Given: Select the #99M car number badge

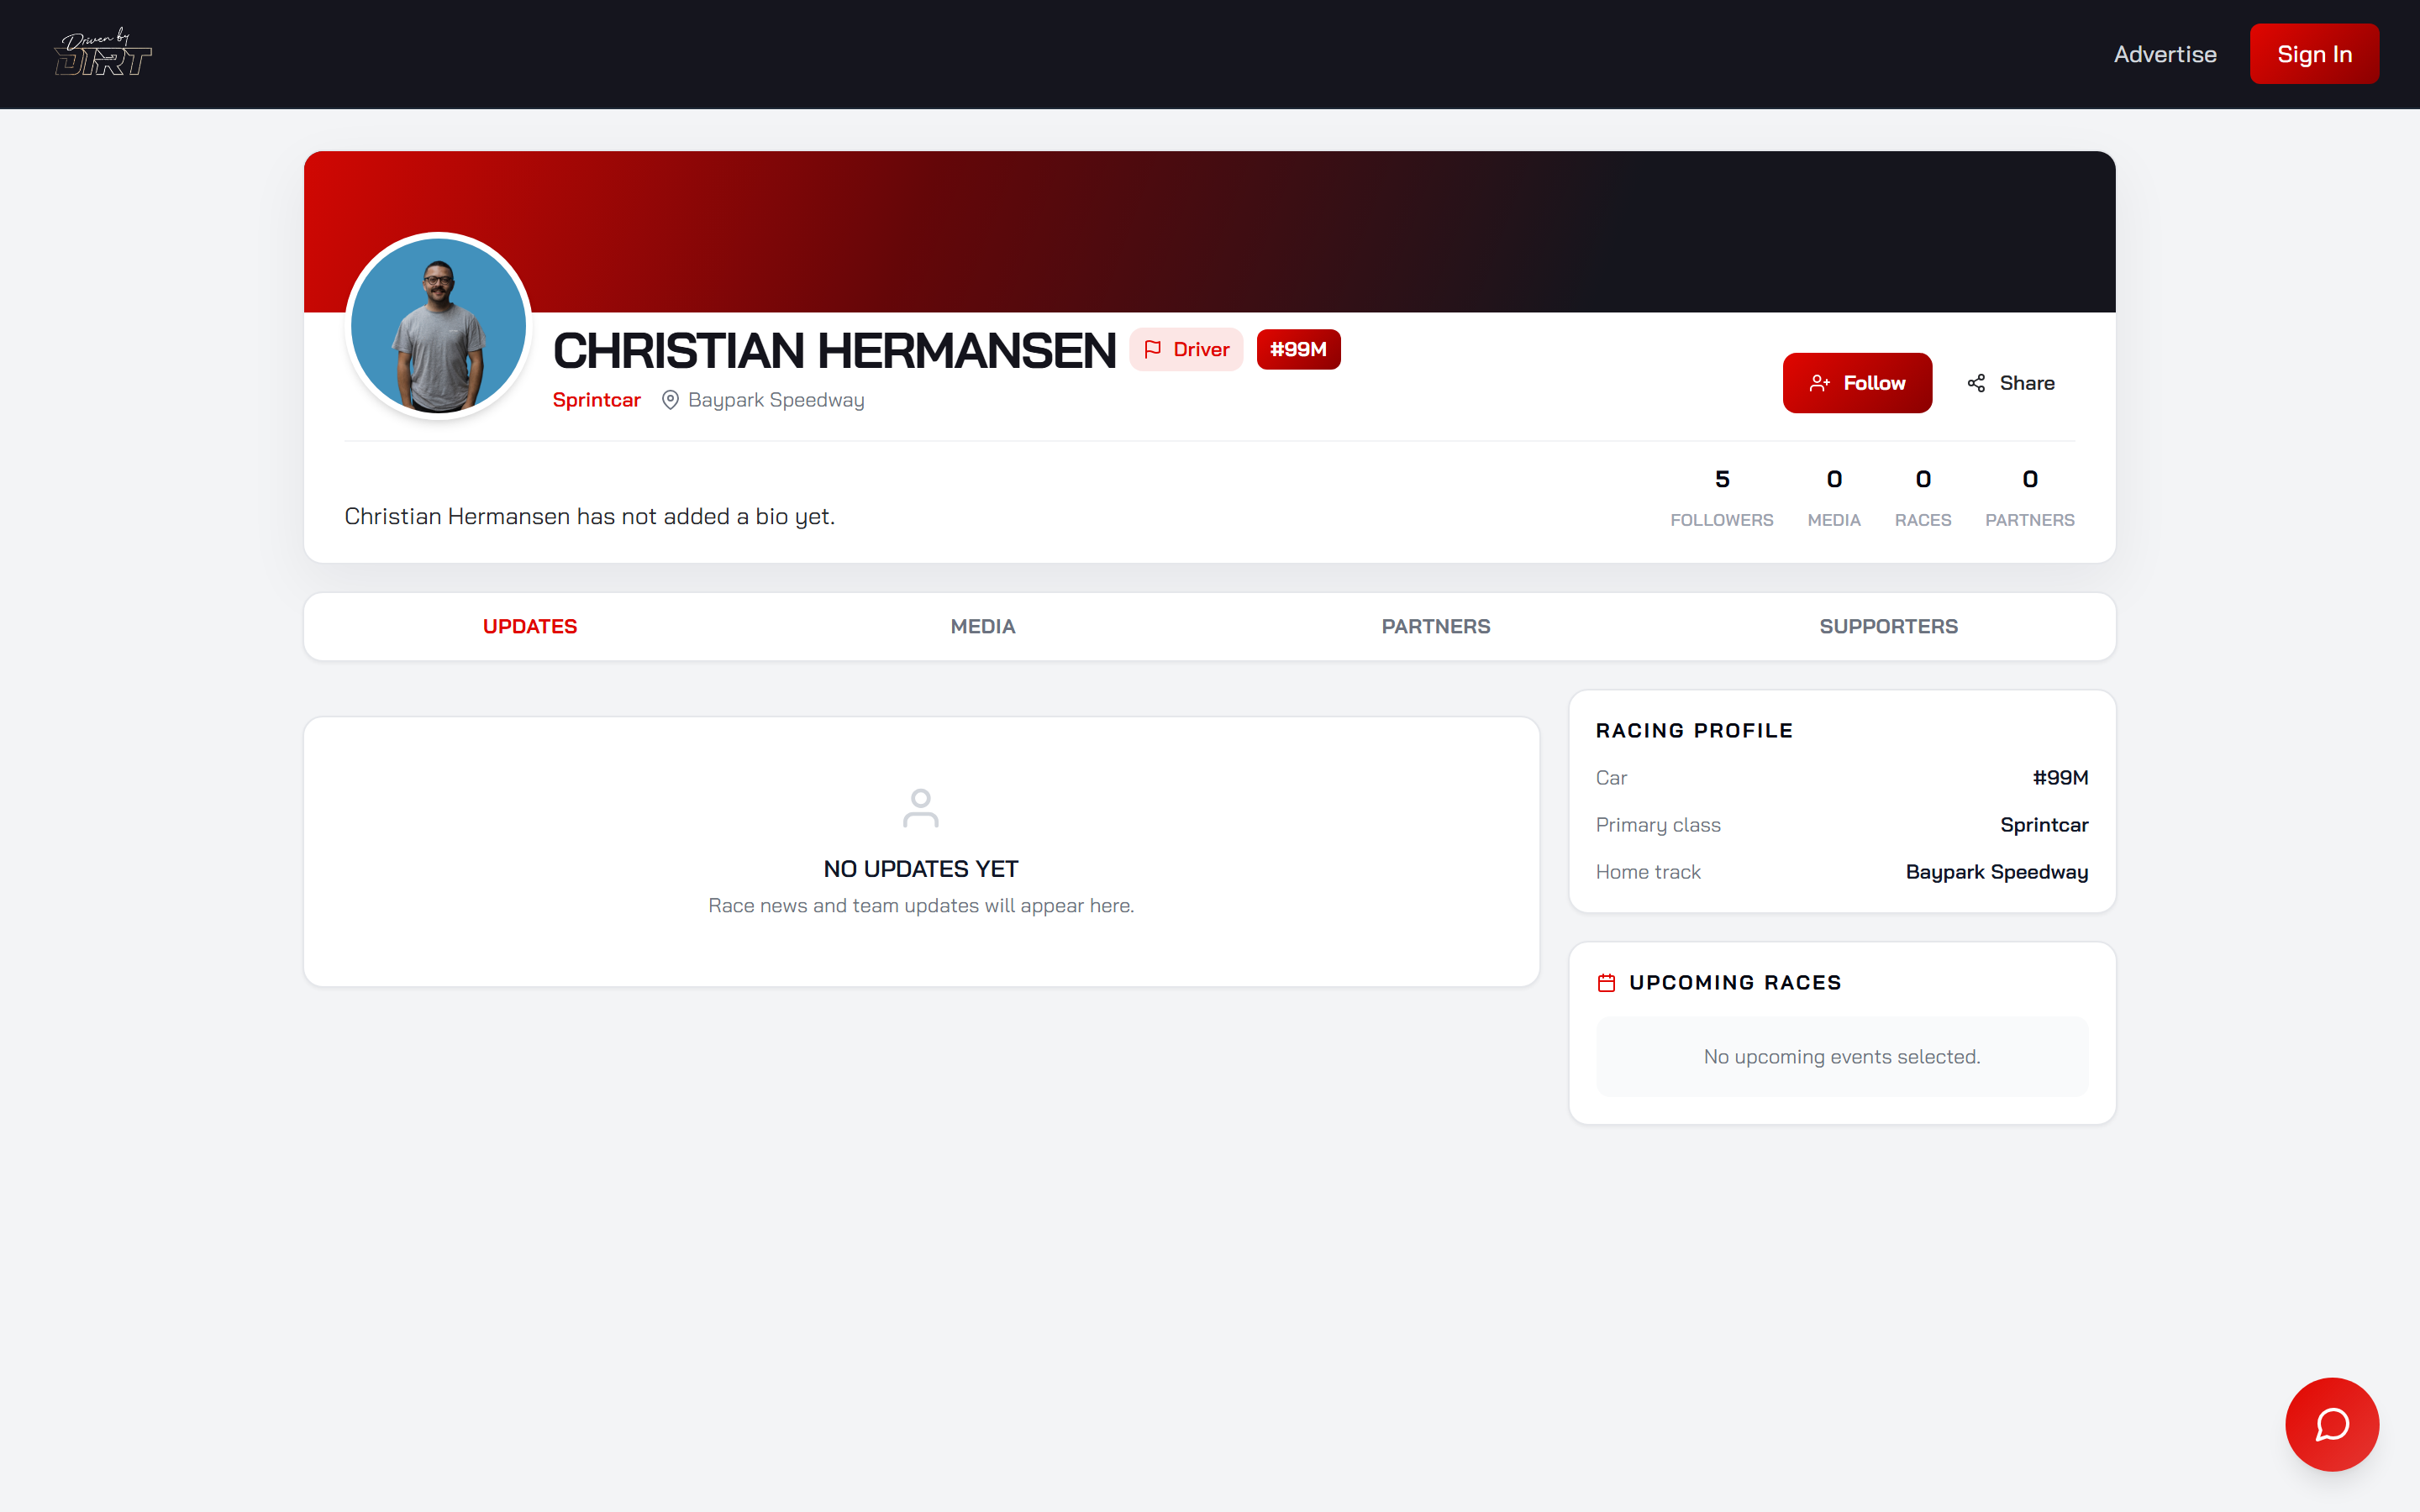Looking at the screenshot, I should [1298, 349].
